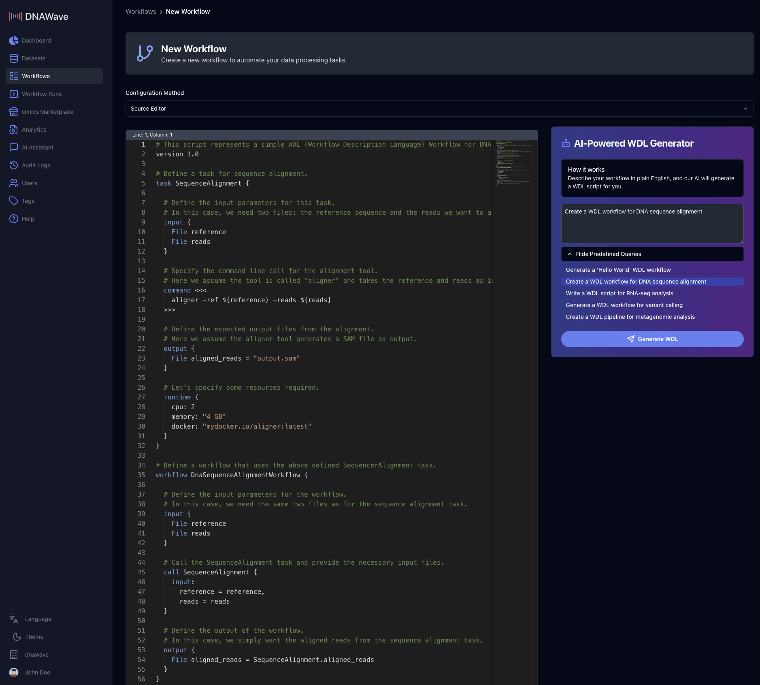Go to Workflows via the breadcrumb
760x685 pixels.
(141, 11)
